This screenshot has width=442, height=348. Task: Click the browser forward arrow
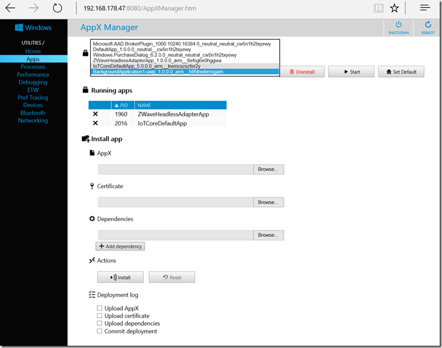click(x=34, y=8)
